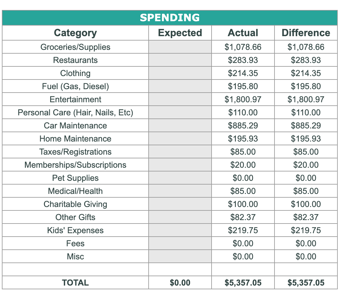This screenshot has width=339, height=308.
Task: Select the Fuel (Gas, Diesel) category cell
Action: (x=75, y=86)
